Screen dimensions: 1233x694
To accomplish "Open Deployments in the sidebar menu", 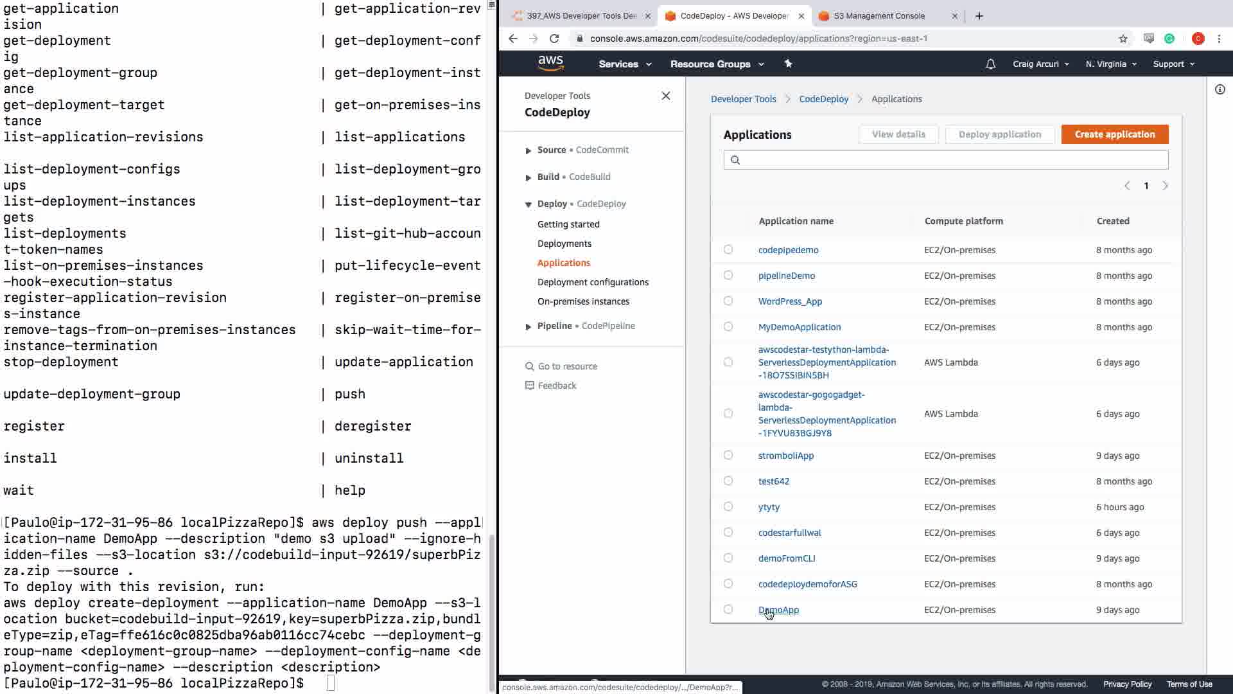I will 564,244.
